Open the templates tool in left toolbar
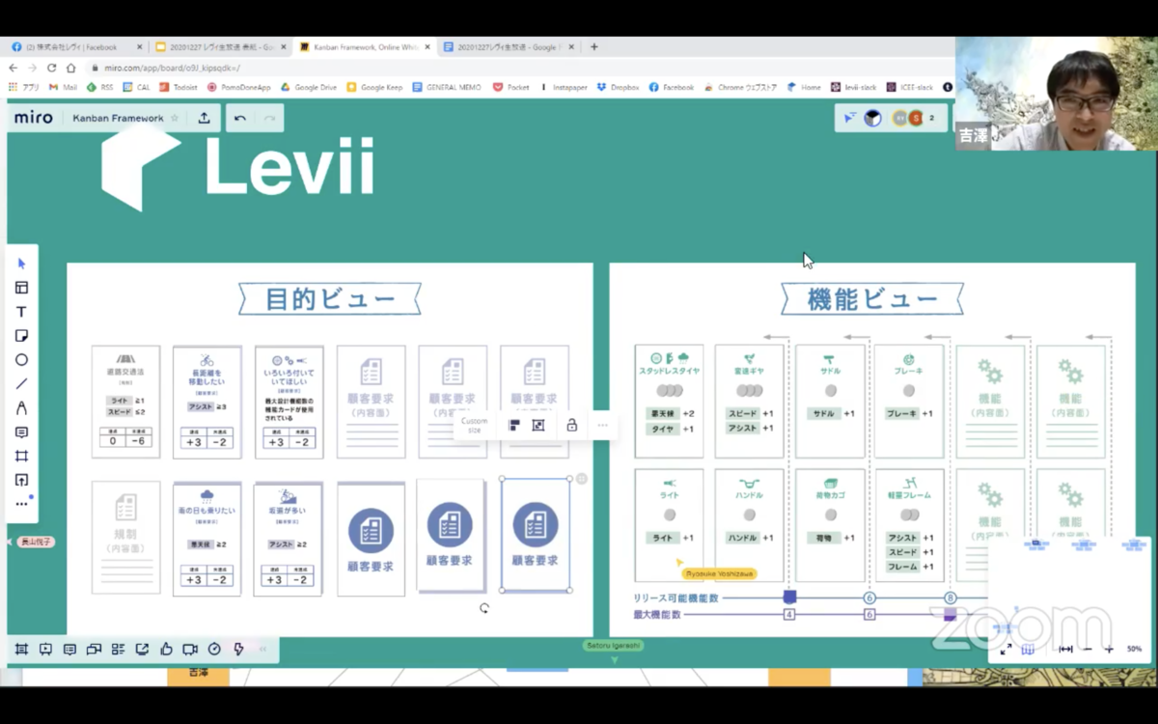Viewport: 1158px width, 724px height. (x=21, y=288)
